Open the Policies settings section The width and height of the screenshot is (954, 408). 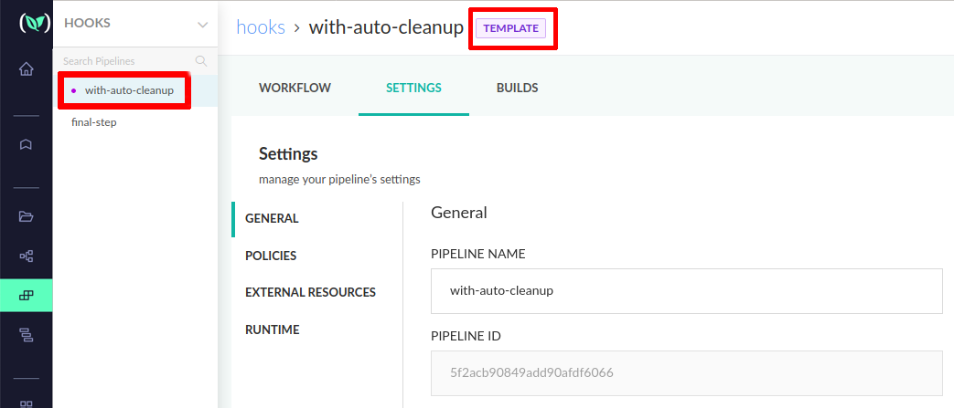[x=271, y=256]
